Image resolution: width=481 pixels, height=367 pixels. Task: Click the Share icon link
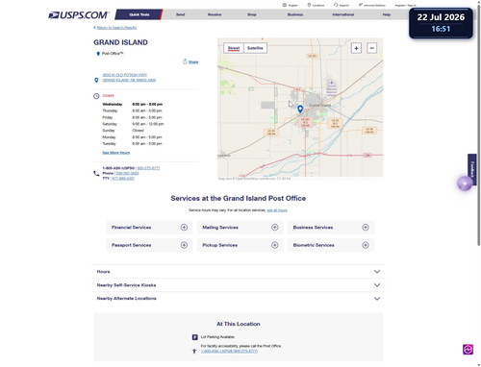190,61
